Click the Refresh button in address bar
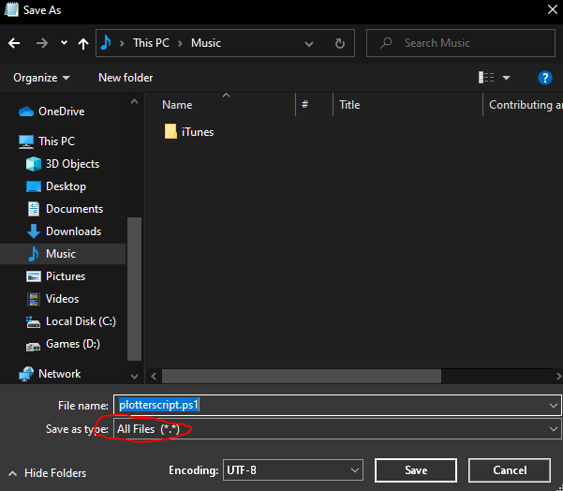Image resolution: width=563 pixels, height=491 pixels. (x=339, y=43)
